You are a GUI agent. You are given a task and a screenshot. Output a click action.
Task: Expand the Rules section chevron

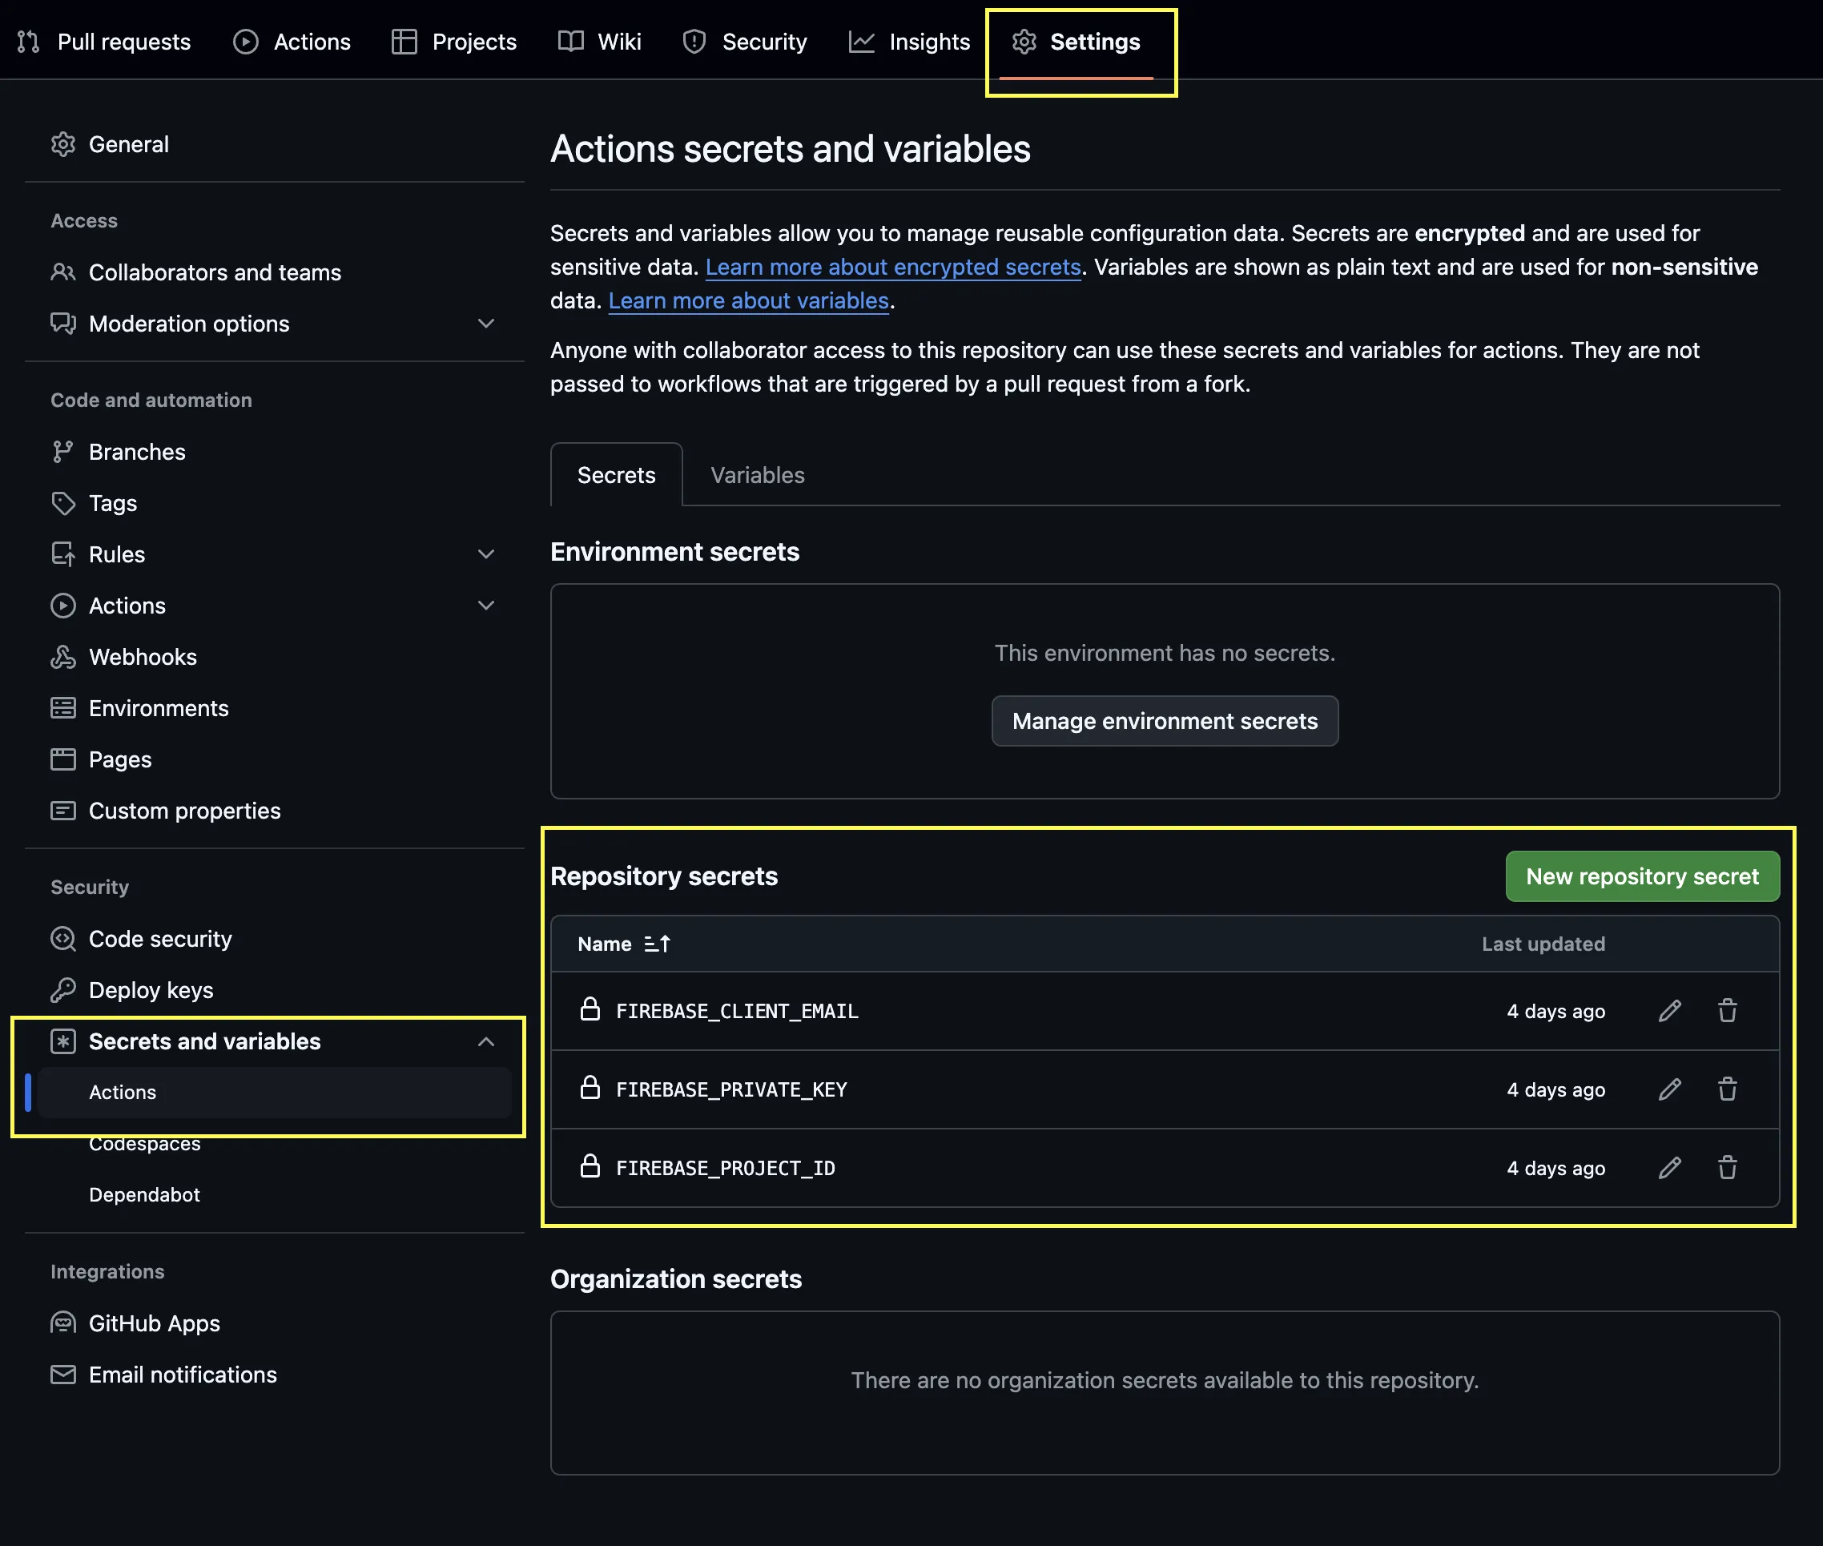point(486,555)
